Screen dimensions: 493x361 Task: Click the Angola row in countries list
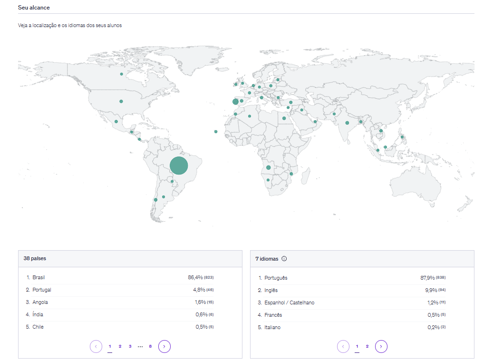(x=120, y=302)
